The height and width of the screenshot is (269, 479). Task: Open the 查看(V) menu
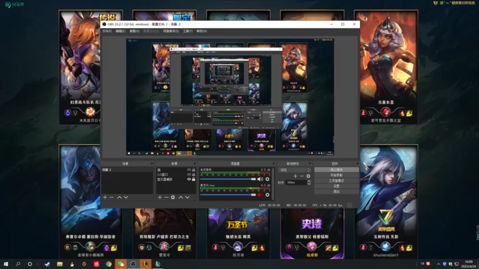(x=134, y=31)
